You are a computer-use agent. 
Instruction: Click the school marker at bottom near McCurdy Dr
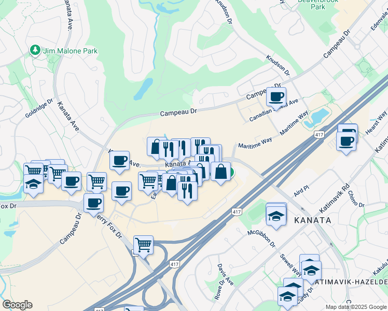[x=287, y=297]
